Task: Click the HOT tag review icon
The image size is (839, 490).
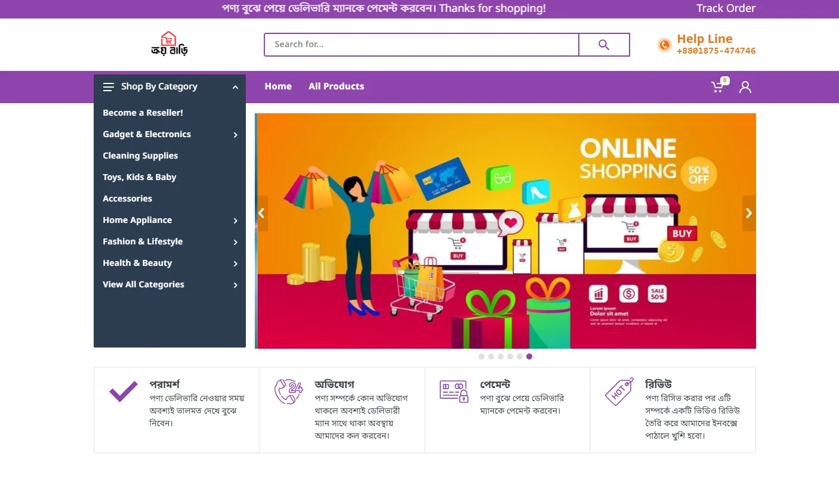Action: (619, 392)
